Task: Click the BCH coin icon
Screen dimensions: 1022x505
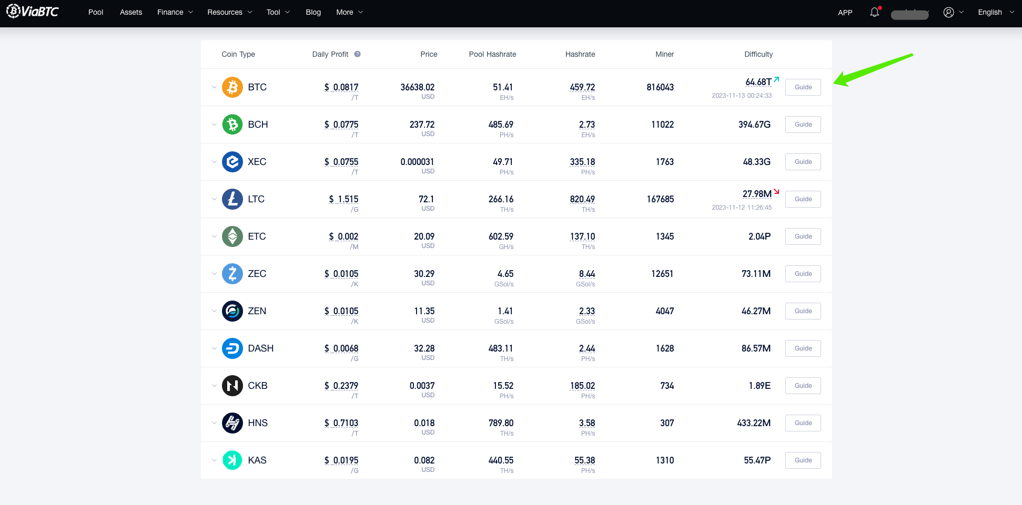Action: click(x=232, y=125)
